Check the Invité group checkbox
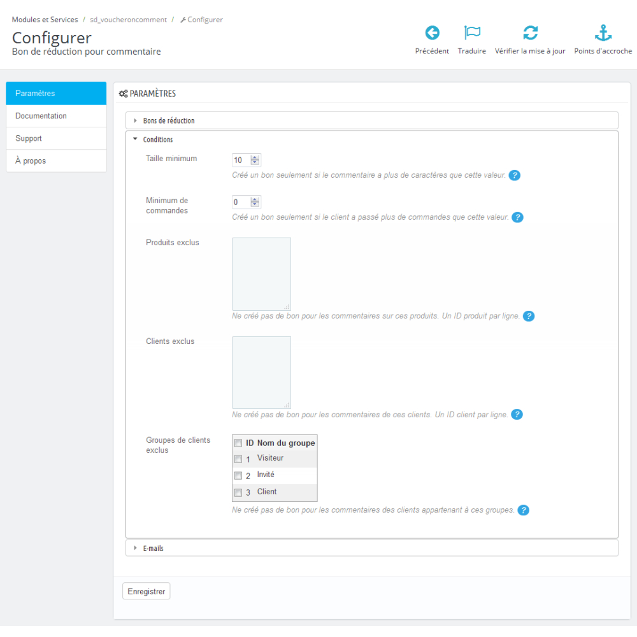The image size is (637, 637). coord(238,475)
